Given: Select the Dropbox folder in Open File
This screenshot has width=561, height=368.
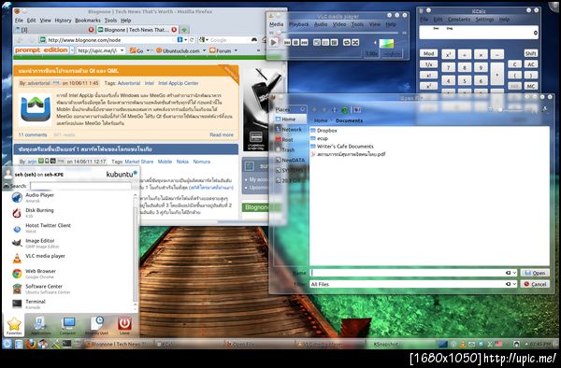Looking at the screenshot, I should click(x=324, y=131).
